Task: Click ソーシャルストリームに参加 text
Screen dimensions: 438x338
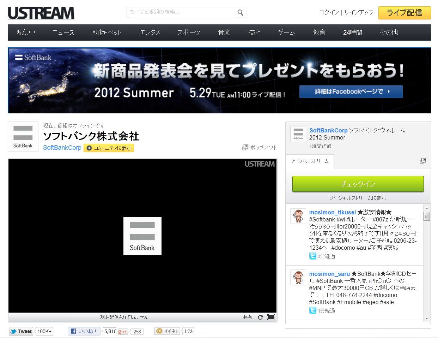Action: tap(358, 198)
